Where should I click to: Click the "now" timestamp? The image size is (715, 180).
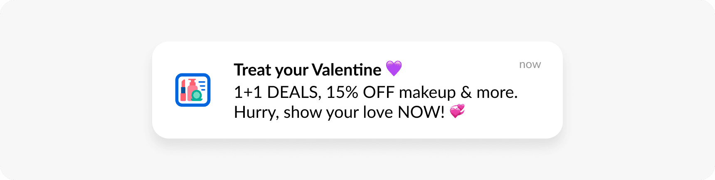pyautogui.click(x=530, y=65)
